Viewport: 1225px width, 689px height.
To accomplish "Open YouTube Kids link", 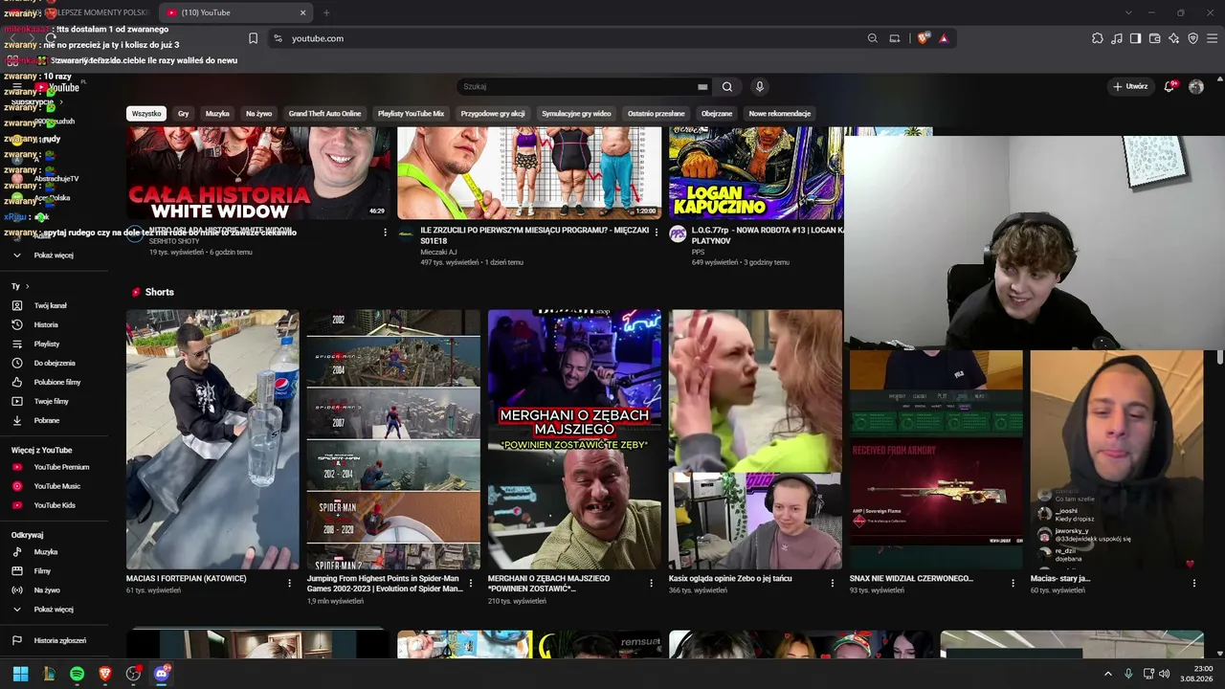I will click(54, 505).
